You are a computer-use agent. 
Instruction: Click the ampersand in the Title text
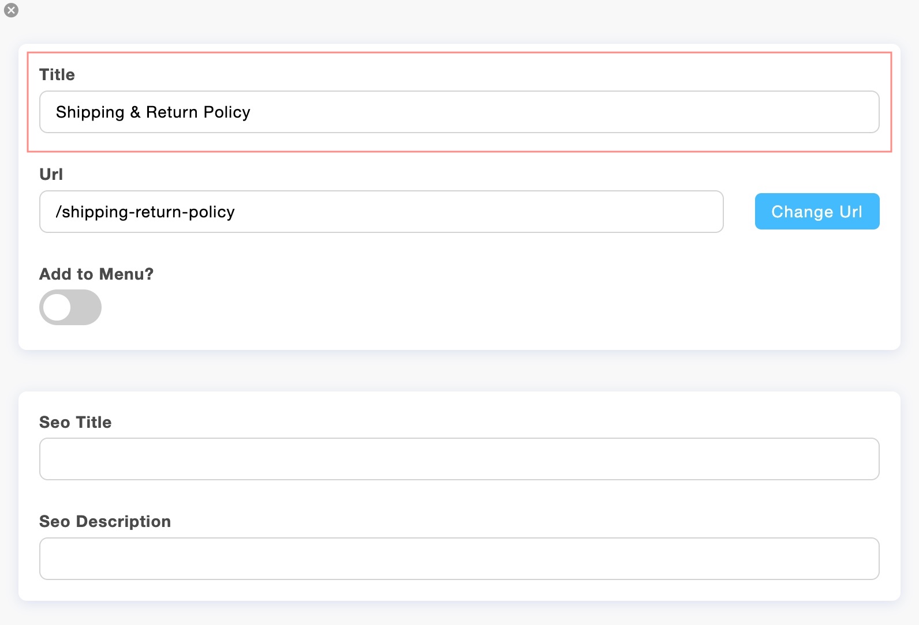click(135, 112)
